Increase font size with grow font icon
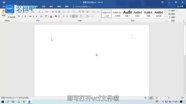The width and height of the screenshot is (186, 104). [39, 12]
